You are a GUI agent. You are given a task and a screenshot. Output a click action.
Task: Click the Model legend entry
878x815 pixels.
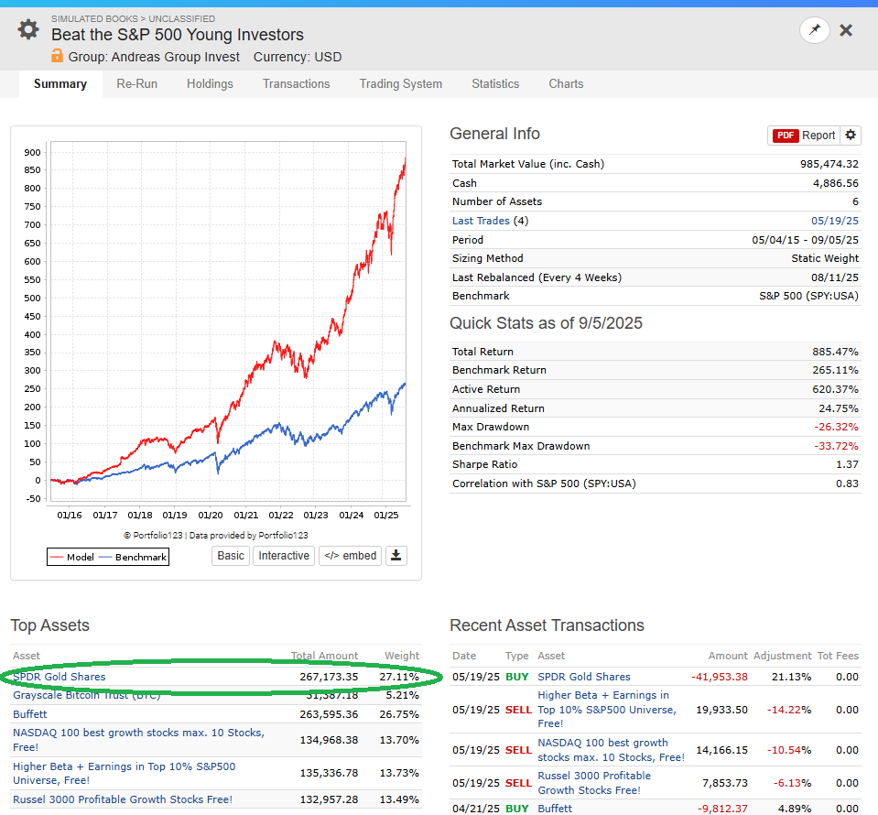click(x=71, y=557)
